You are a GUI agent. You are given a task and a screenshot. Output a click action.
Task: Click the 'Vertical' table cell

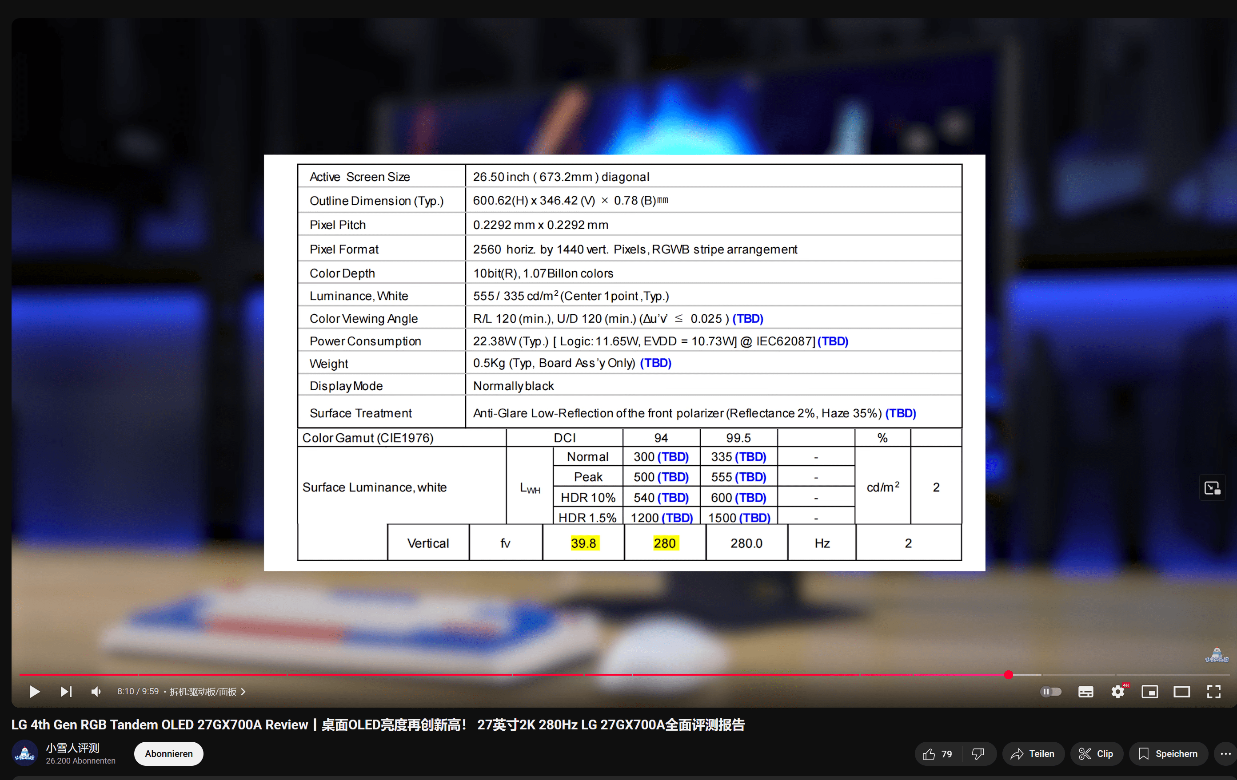click(428, 543)
